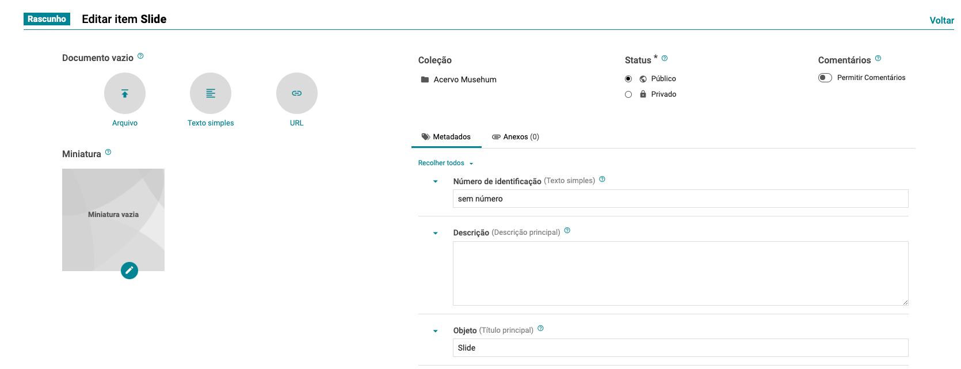961x369 pixels.
Task: Click the Voltar link
Action: point(941,20)
